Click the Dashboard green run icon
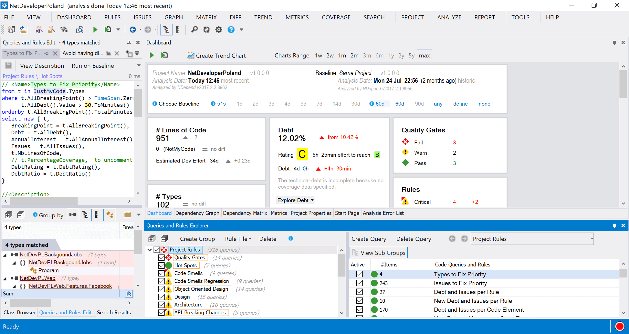This screenshot has height=334, width=629. pyautogui.click(x=152, y=55)
